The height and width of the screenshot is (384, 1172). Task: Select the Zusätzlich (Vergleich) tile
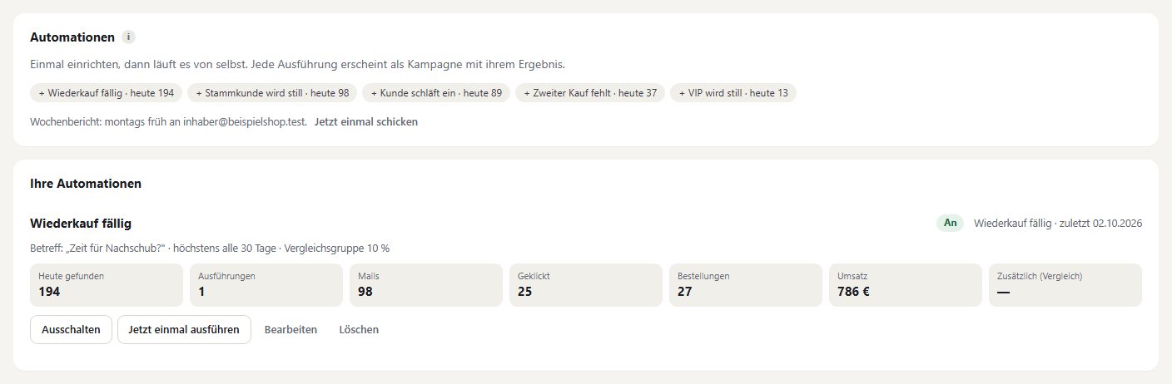1065,285
